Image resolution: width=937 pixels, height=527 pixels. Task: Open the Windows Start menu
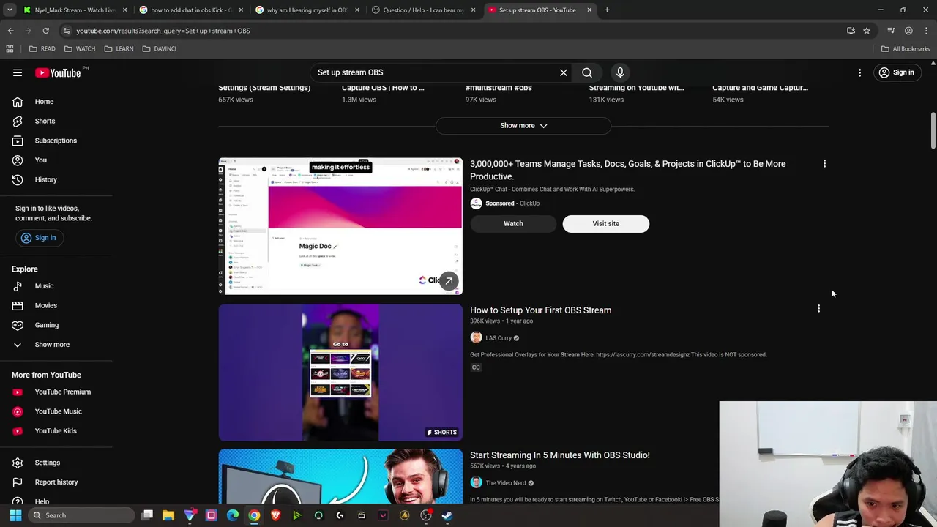coord(15,515)
